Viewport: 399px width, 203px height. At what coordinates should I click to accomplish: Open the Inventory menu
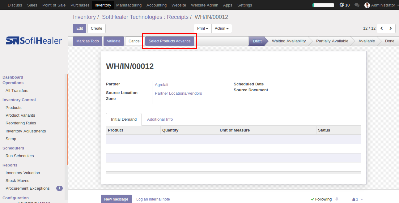(x=103, y=5)
